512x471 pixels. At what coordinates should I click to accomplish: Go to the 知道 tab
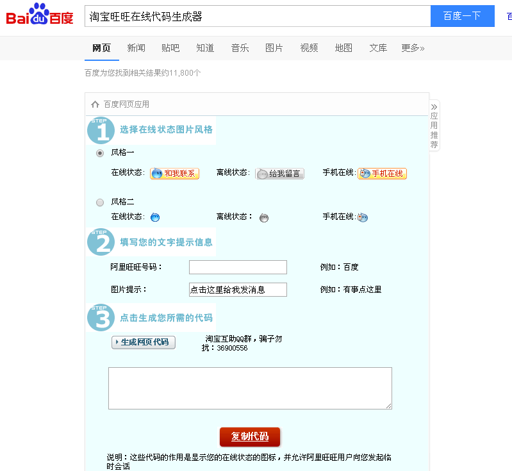(205, 48)
